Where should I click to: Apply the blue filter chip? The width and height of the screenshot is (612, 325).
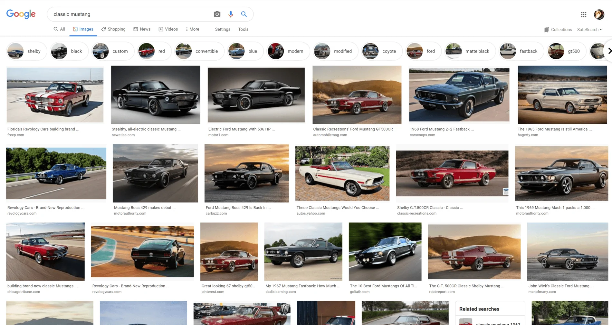pyautogui.click(x=245, y=51)
